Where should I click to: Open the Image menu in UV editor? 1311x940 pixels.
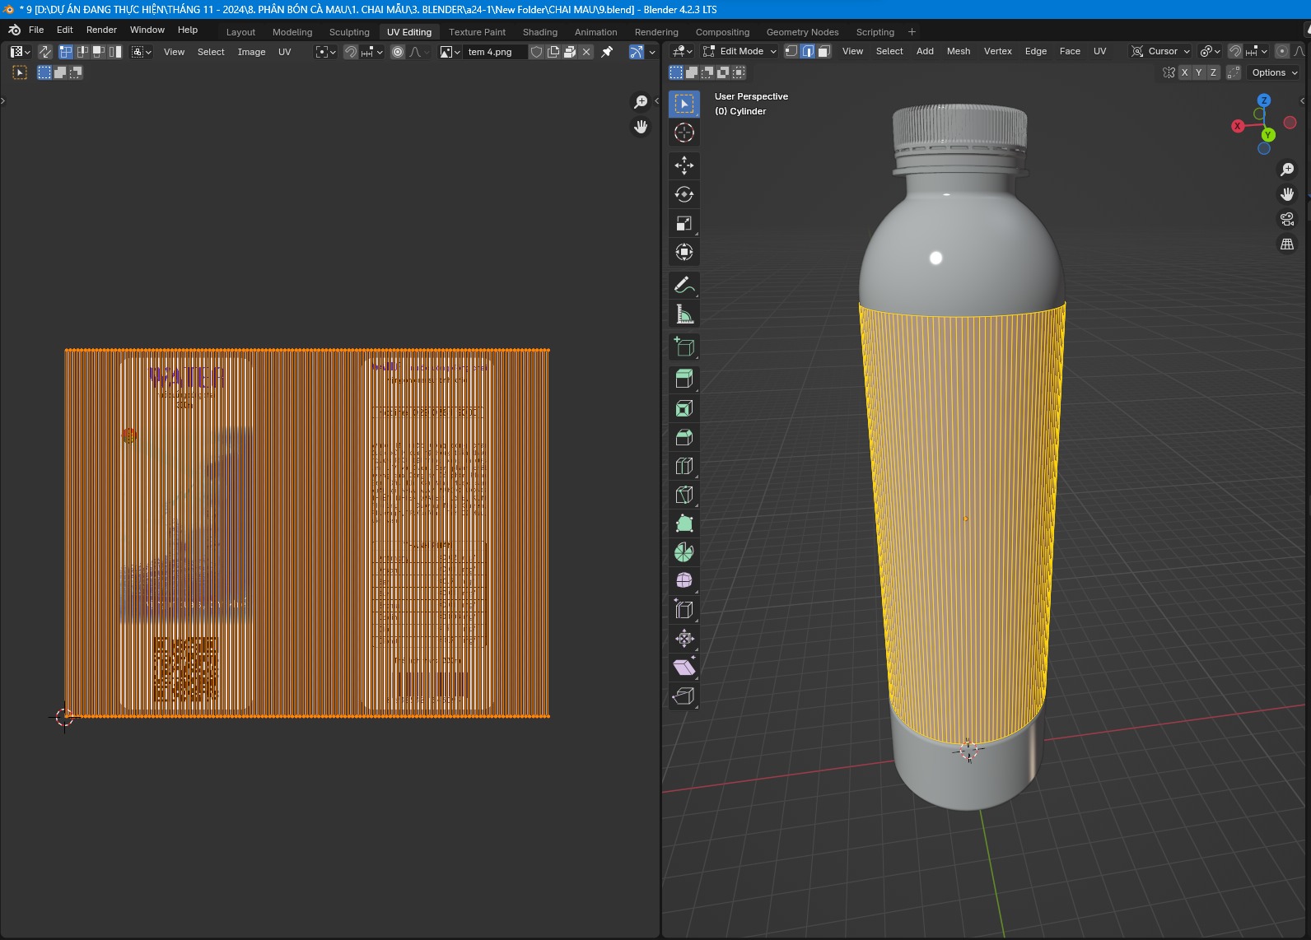[251, 52]
